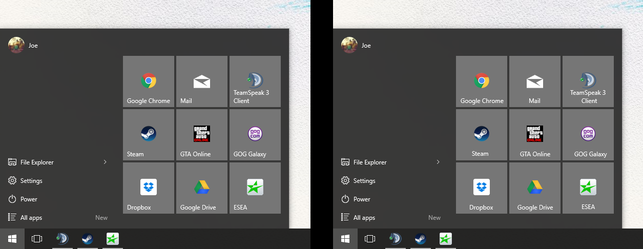Launch TeamSpeak 3 Client tile in right menu
Image resolution: width=643 pixels, height=249 pixels.
point(588,81)
